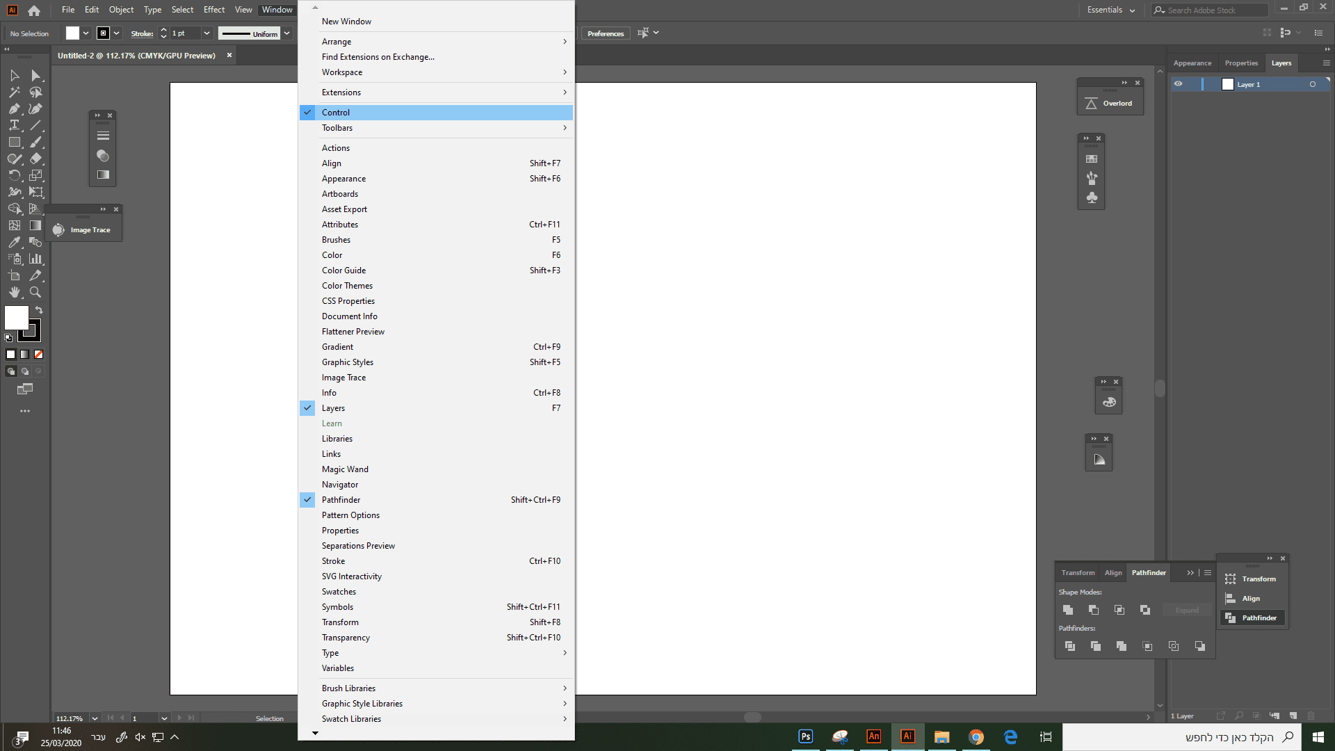1335x751 pixels.
Task: Choose Swatches from the Window menu
Action: click(339, 592)
